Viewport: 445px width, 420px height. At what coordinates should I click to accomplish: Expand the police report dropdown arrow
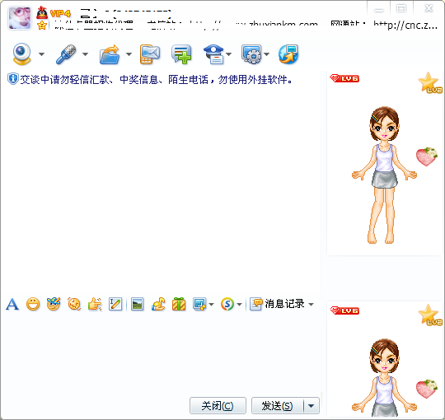(x=229, y=54)
